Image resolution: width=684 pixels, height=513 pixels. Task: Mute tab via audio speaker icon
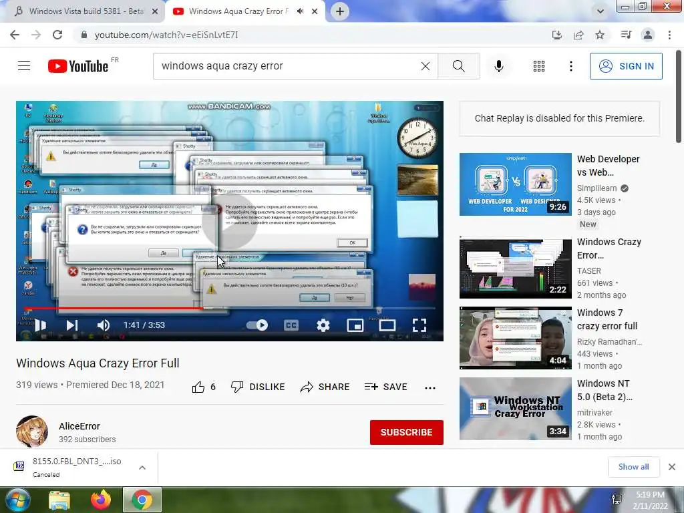click(x=300, y=11)
